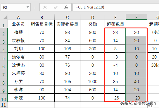Select column D header
The height and width of the screenshot is (108, 159).
tap(92, 17)
